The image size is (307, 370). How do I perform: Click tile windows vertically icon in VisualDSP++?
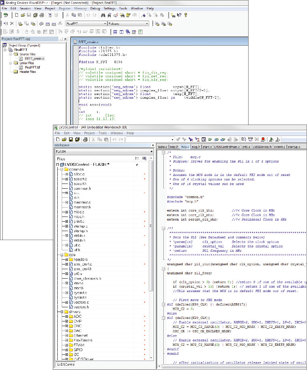[x=122, y=32]
